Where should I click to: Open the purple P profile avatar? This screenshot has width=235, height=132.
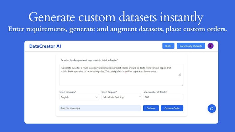click(211, 46)
